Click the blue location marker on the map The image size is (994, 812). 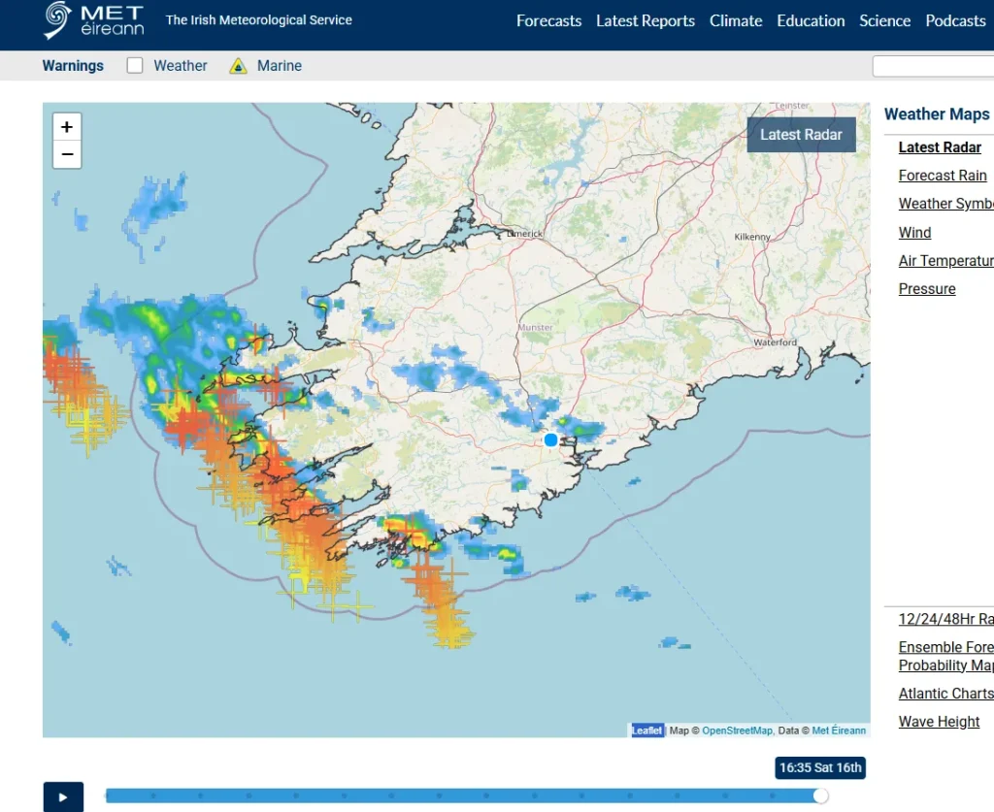[550, 440]
